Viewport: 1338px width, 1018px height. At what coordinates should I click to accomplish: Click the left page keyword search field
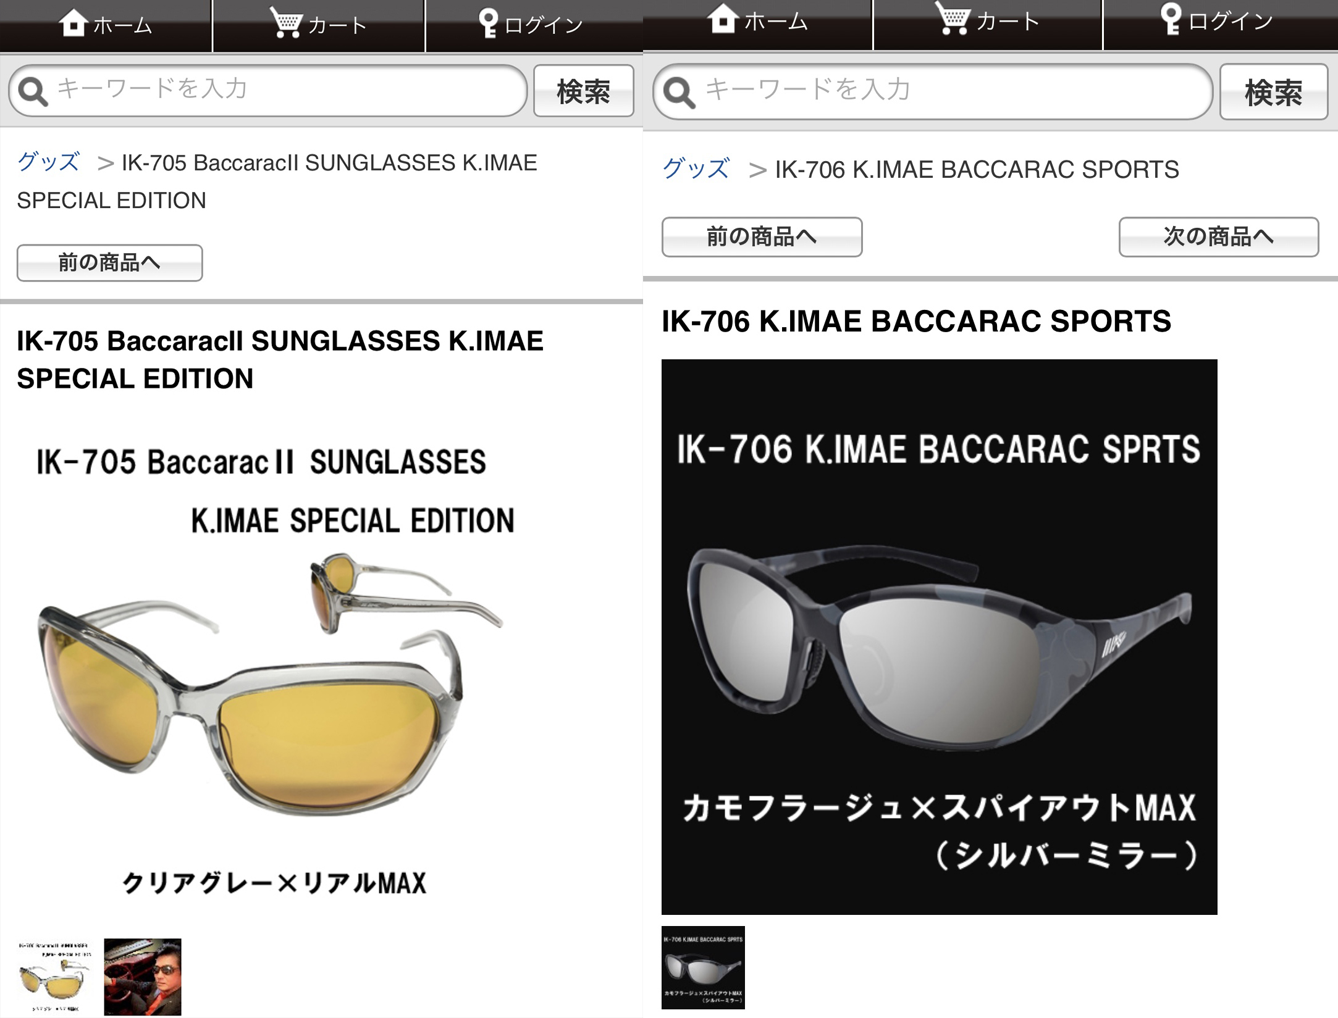267,91
